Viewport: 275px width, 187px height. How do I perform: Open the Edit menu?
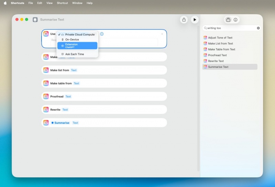40,3
